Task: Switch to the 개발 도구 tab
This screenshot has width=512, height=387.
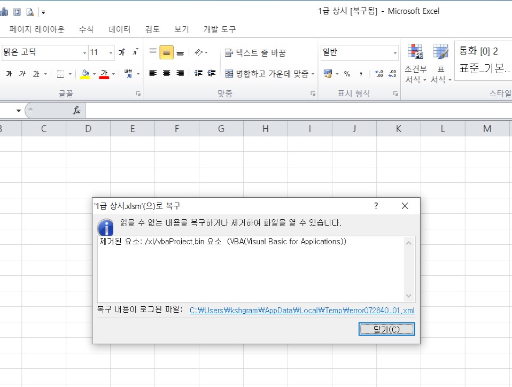Action: pos(219,29)
